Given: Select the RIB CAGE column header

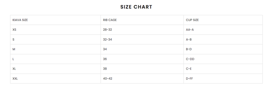Looking at the screenshot, I should pyautogui.click(x=142, y=20).
